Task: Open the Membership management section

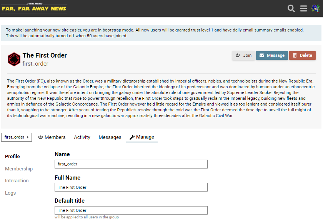Action: tap(19, 169)
